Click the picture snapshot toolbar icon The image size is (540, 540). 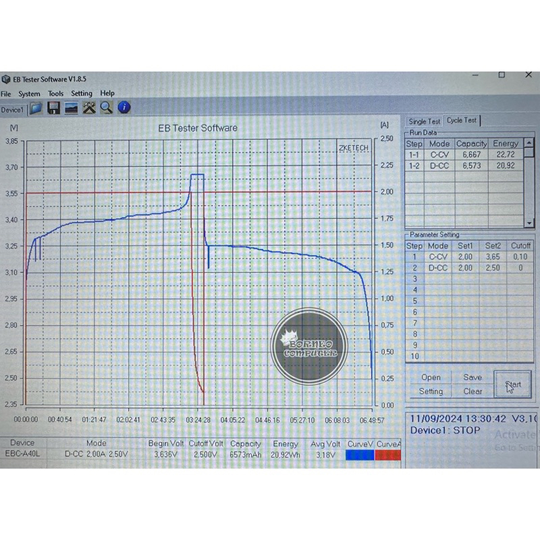coord(72,108)
